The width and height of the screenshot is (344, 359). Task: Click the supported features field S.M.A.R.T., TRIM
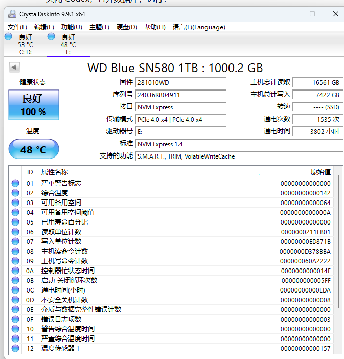click(x=239, y=156)
